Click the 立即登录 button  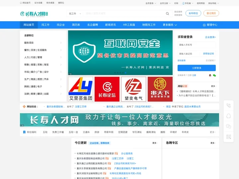point(197,68)
